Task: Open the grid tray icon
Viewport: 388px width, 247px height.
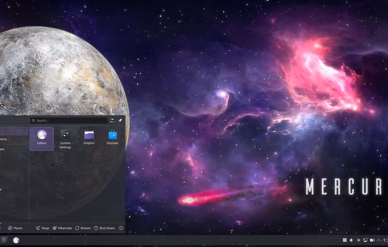Action: pos(345,240)
